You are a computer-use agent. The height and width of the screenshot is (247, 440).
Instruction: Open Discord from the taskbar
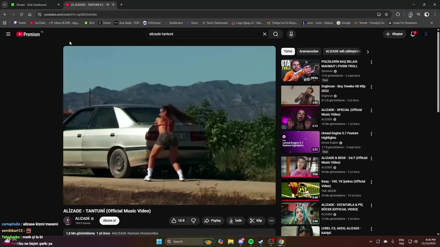click(x=241, y=242)
